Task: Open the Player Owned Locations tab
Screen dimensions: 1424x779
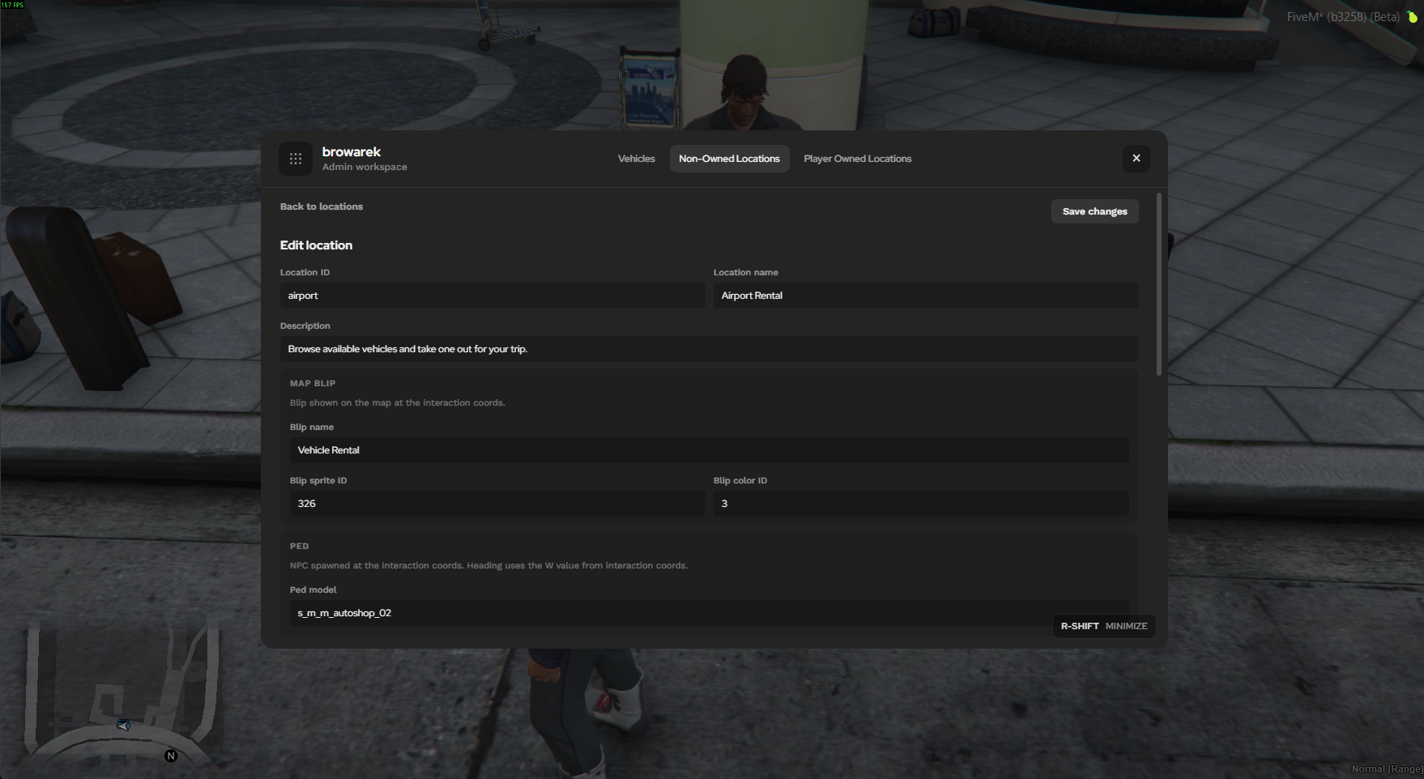Action: pyautogui.click(x=857, y=159)
